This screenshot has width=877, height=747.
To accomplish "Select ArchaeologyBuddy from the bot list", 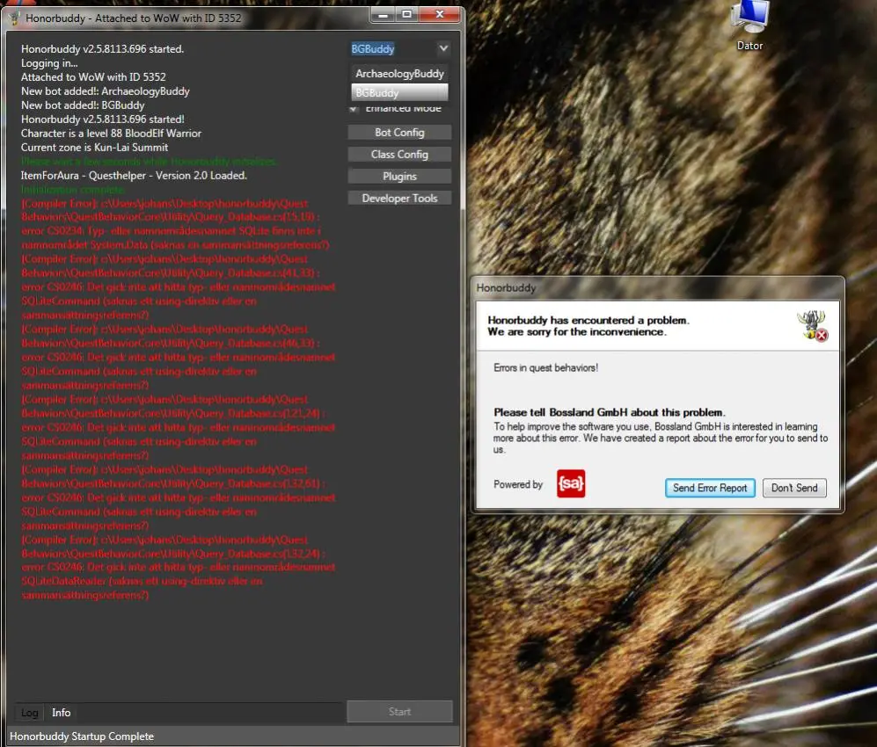I will click(x=399, y=73).
